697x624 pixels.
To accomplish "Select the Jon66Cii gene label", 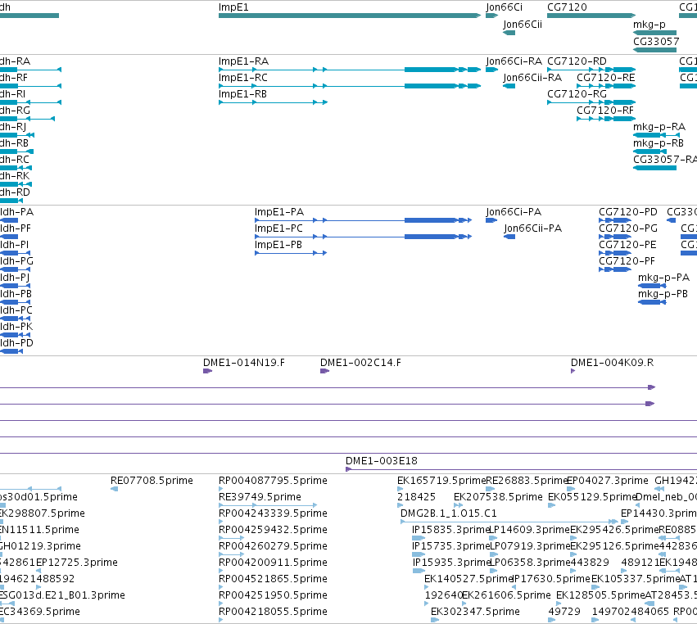I will [523, 24].
